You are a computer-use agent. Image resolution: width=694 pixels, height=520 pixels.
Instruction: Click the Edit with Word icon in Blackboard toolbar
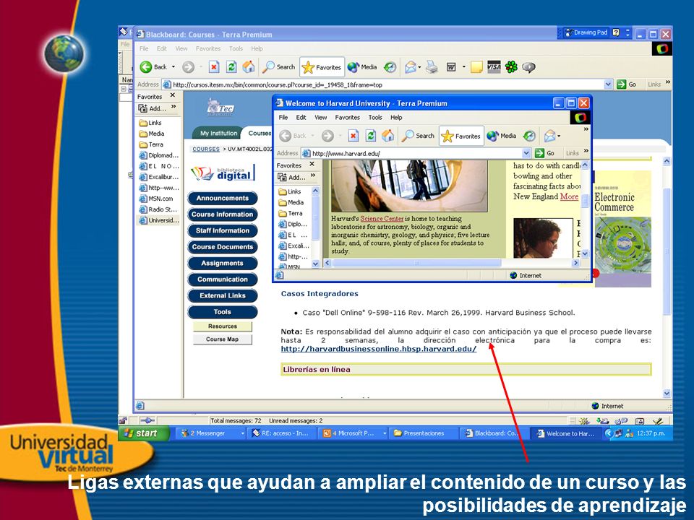(451, 67)
